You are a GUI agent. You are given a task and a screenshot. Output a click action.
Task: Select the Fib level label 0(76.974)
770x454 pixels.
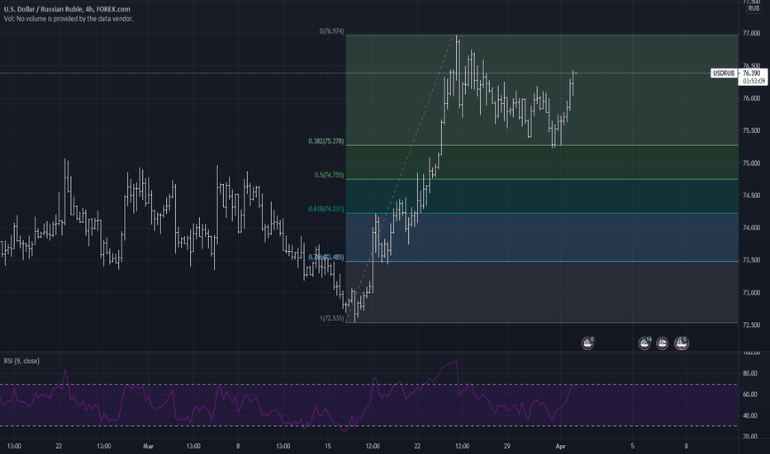coord(331,31)
